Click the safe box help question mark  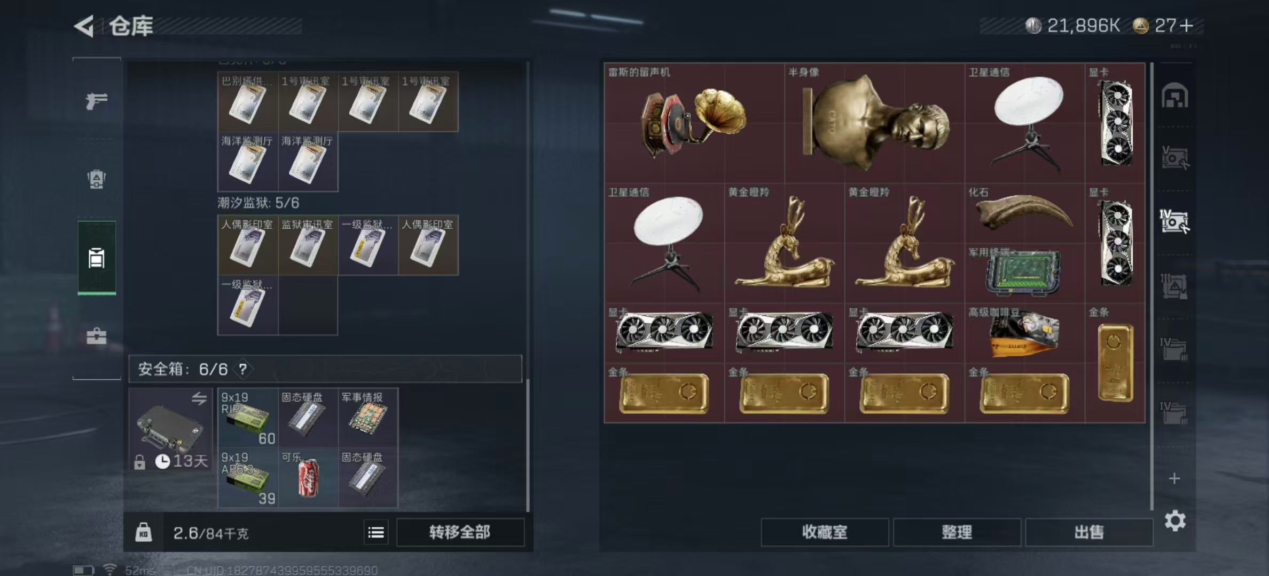243,369
